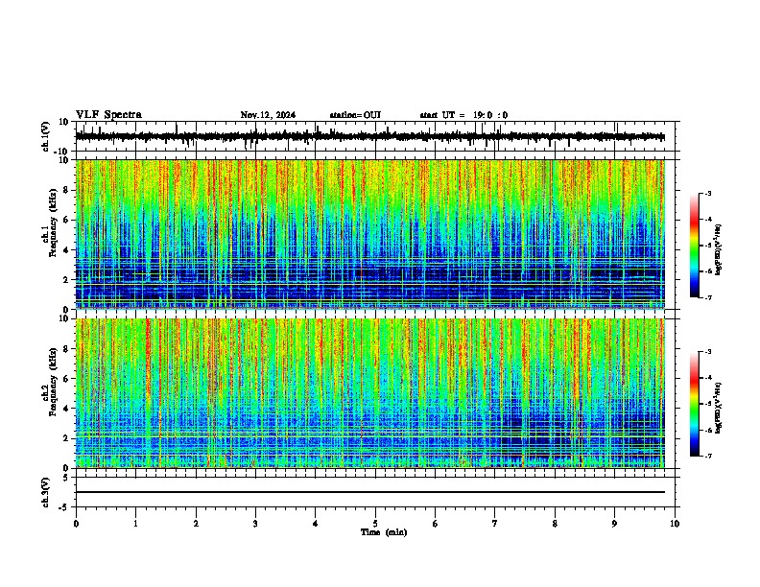Click the log(PSD) label beside ch.2 colorbar

tap(719, 408)
